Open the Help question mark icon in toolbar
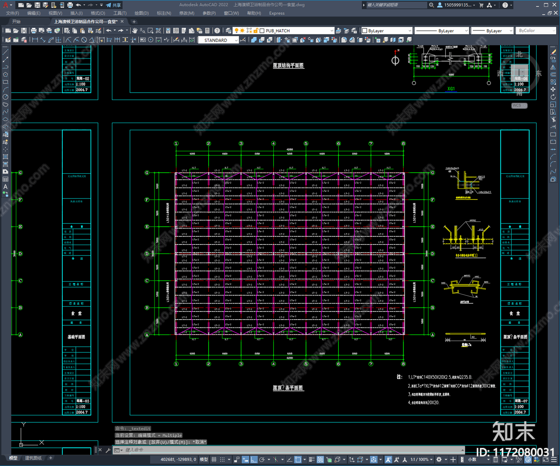Image resolution: width=560 pixels, height=466 pixels. [217, 31]
